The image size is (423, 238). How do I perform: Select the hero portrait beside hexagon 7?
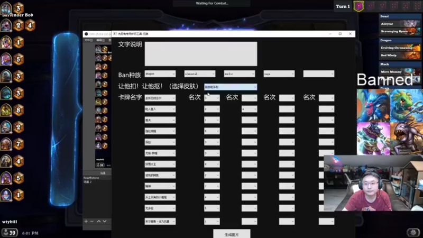click(x=6, y=144)
